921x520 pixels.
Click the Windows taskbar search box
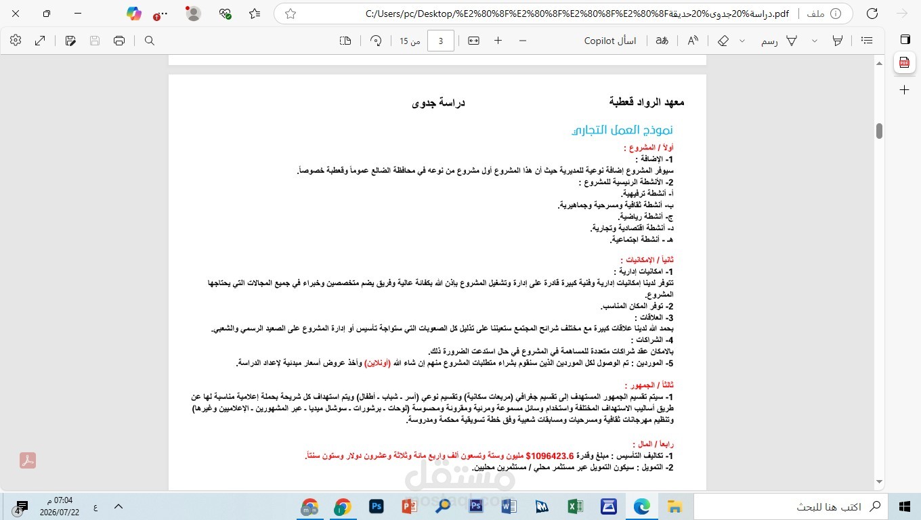[x=791, y=506]
